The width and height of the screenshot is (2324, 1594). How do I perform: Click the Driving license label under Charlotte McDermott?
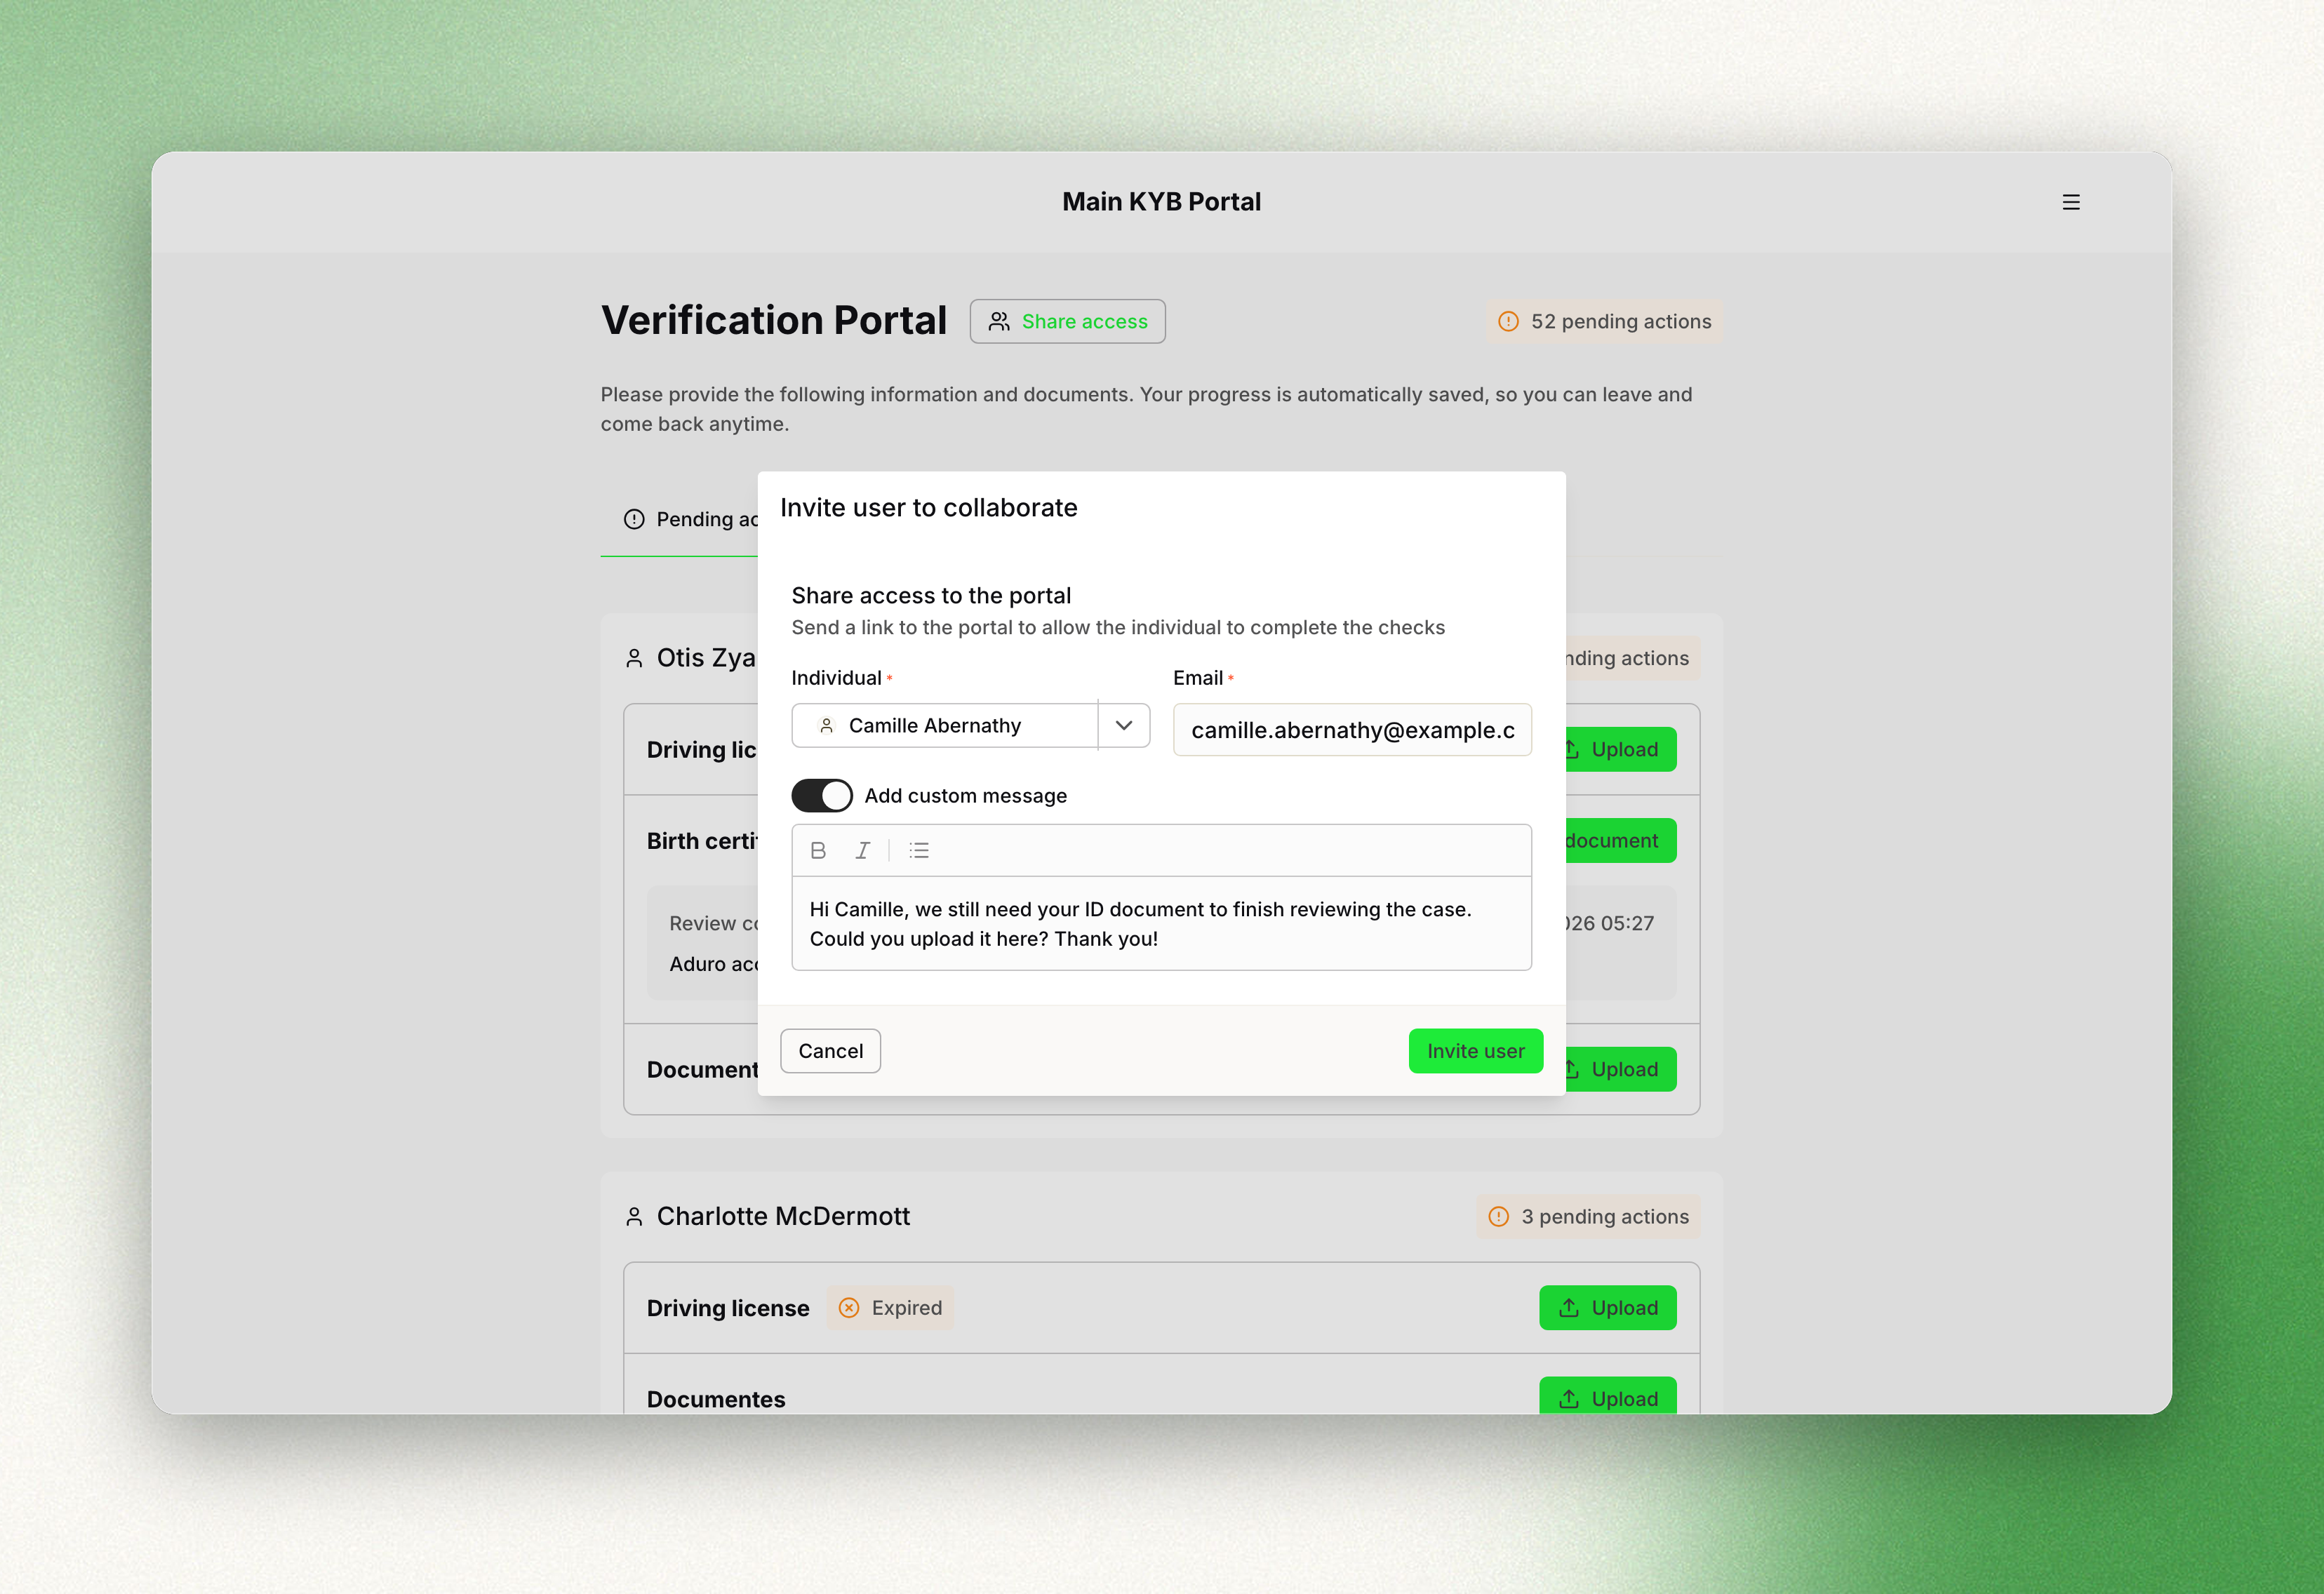coord(728,1308)
